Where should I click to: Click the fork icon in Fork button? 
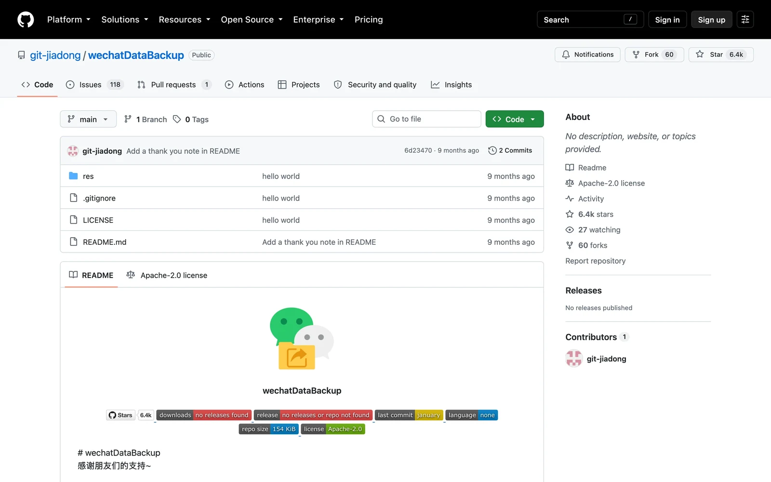[636, 54]
